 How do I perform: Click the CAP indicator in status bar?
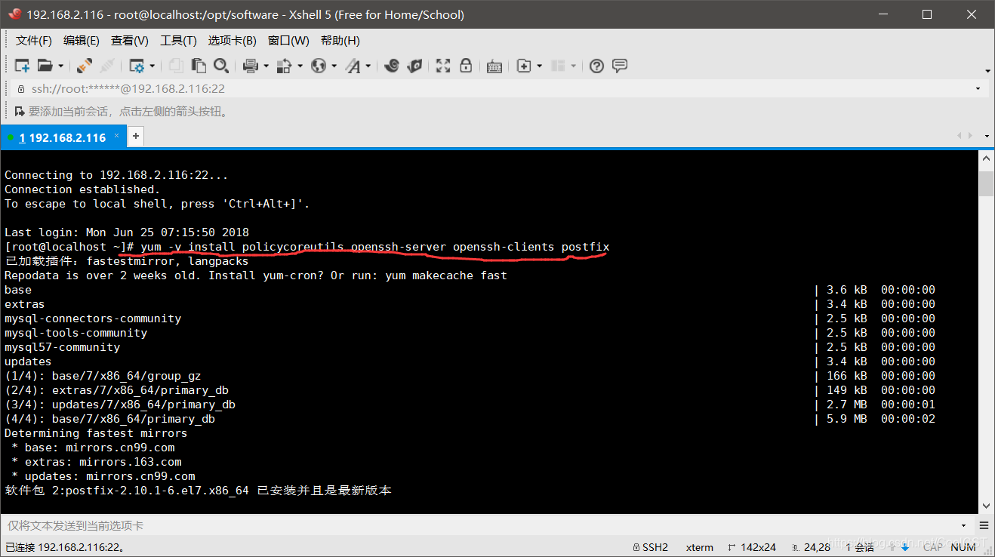932,547
